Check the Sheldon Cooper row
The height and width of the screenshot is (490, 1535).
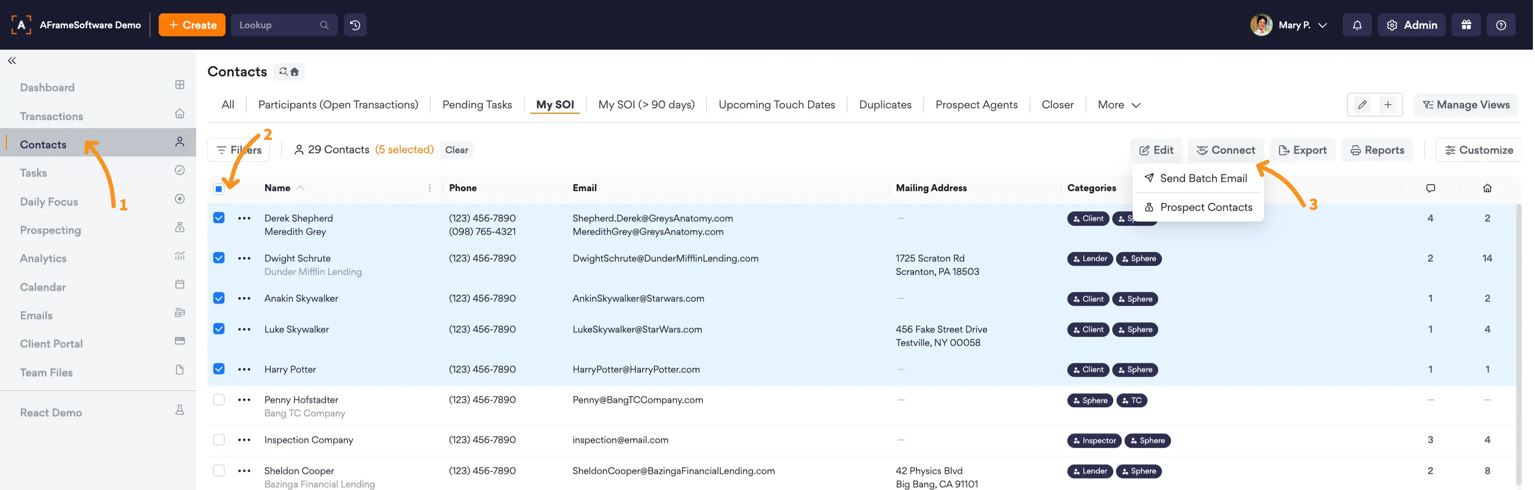[219, 470]
